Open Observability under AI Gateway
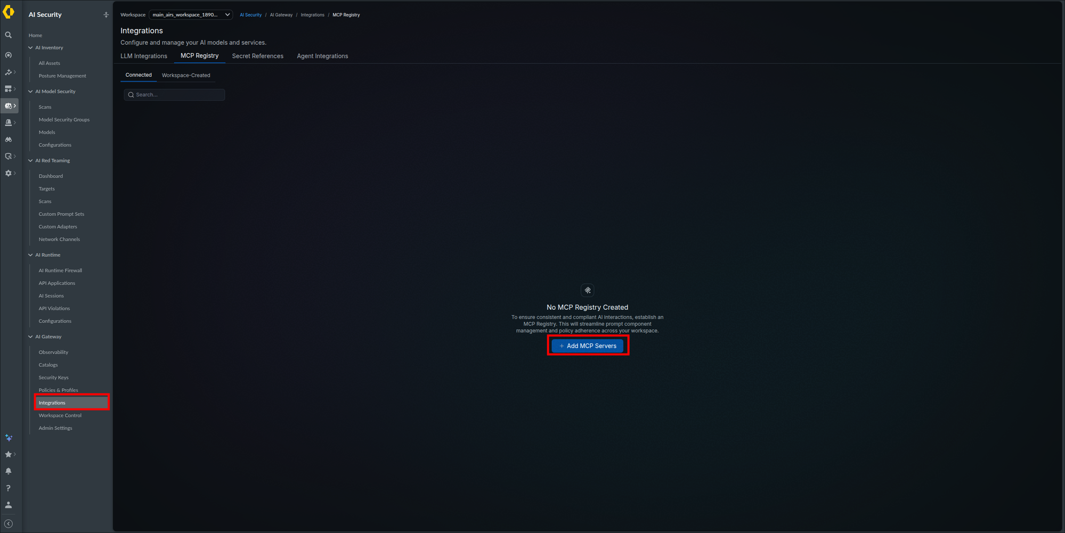 click(x=53, y=352)
